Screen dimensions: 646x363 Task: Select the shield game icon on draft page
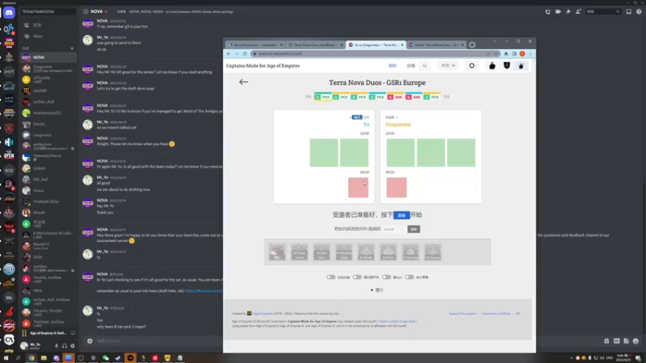(x=507, y=66)
